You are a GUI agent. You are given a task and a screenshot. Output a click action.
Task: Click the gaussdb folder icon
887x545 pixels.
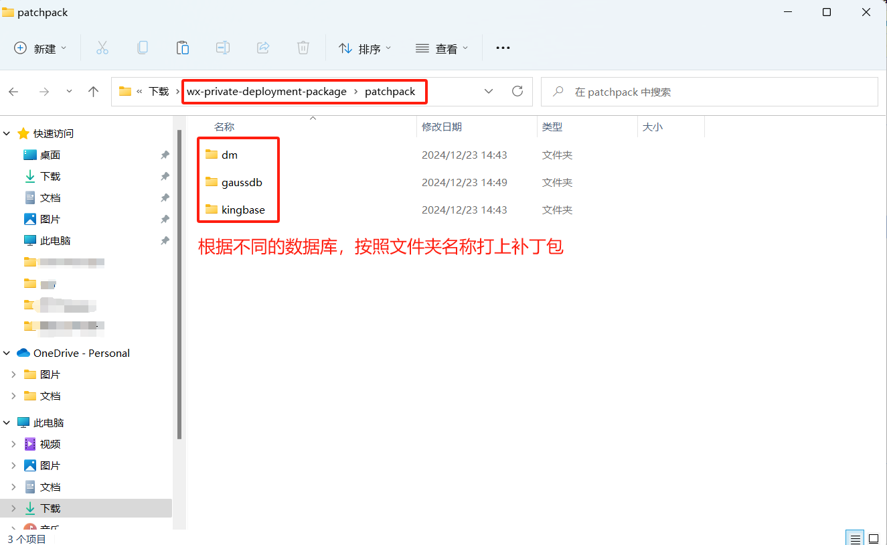click(x=212, y=182)
